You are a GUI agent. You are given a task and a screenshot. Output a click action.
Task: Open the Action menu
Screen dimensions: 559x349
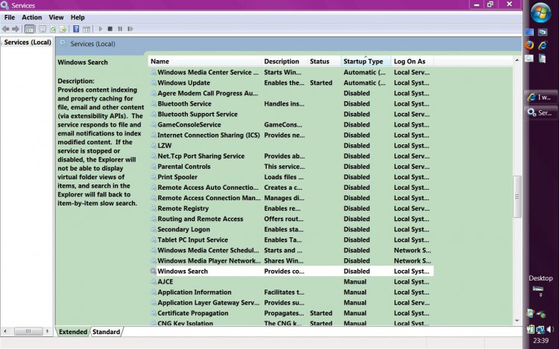coord(32,17)
